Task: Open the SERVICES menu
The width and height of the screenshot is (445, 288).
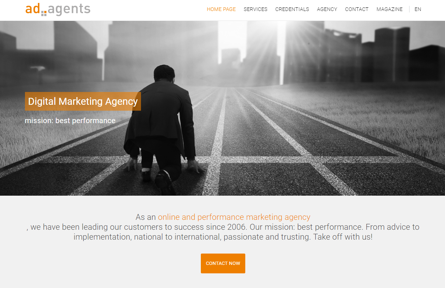Action: click(x=256, y=9)
